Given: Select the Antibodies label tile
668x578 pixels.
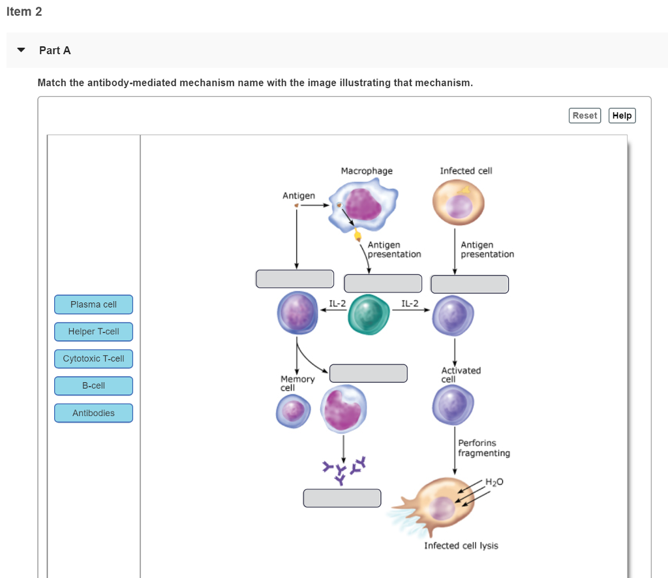Looking at the screenshot, I should (93, 413).
